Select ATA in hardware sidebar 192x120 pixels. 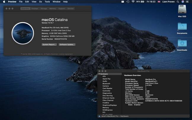point(104,76)
